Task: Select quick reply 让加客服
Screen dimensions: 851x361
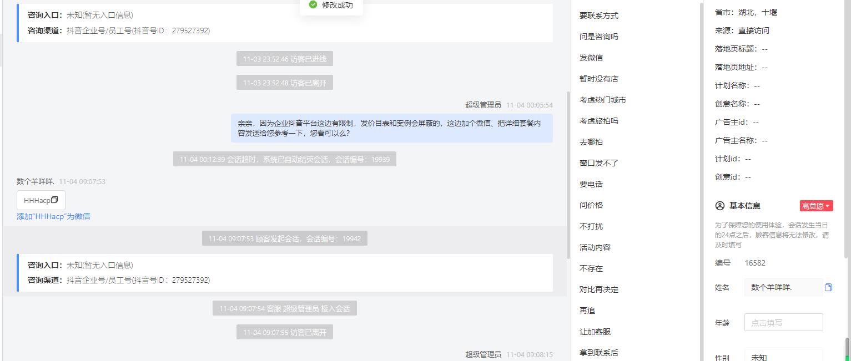Action: pyautogui.click(x=595, y=332)
